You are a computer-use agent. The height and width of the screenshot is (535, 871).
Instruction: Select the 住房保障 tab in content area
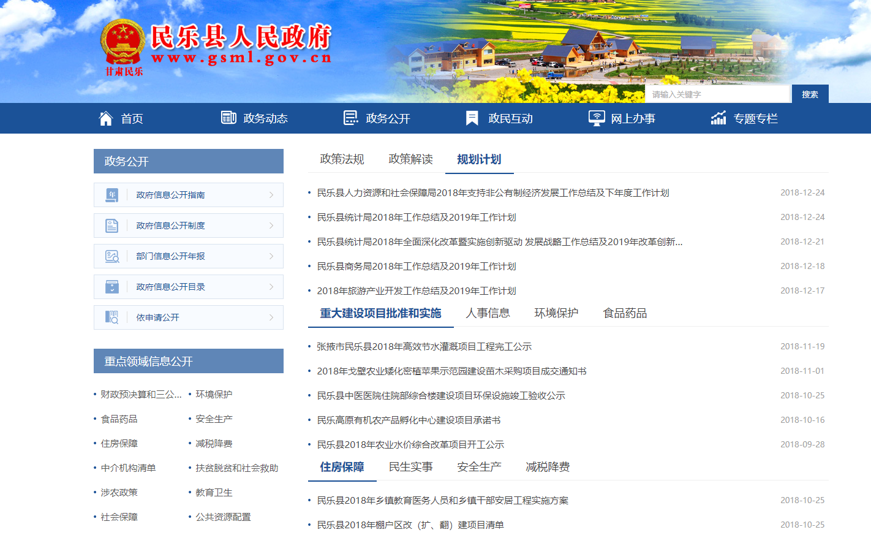[x=342, y=467]
